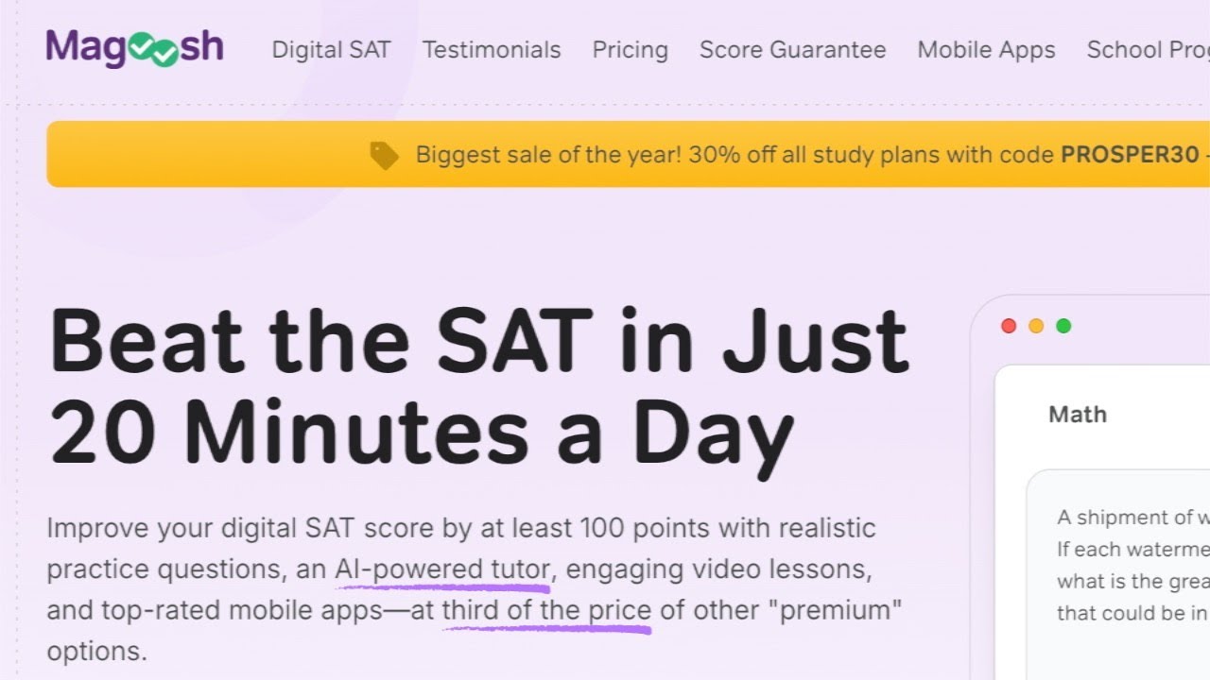The width and height of the screenshot is (1210, 680).
Task: Click the red dot in the mock window
Action: pyautogui.click(x=1009, y=326)
